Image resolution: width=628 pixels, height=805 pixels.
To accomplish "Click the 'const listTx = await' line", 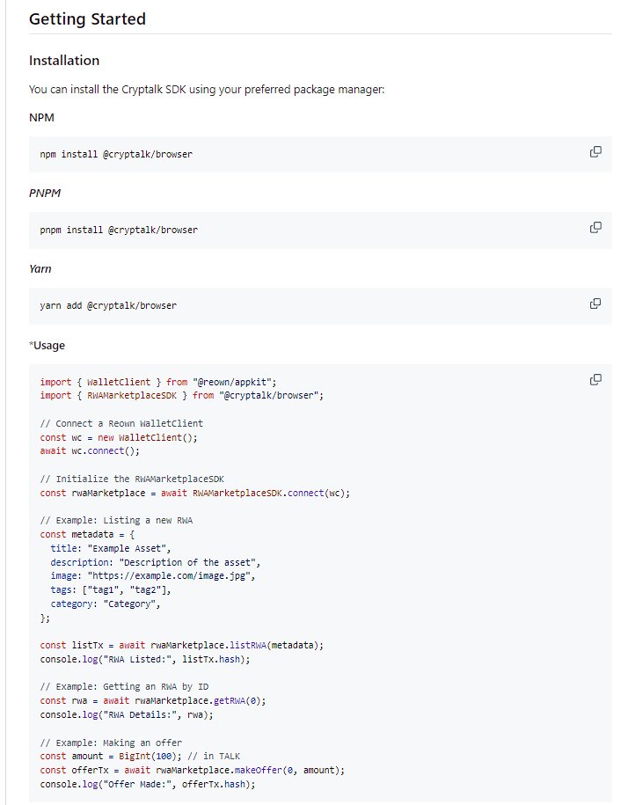I will (181, 646).
